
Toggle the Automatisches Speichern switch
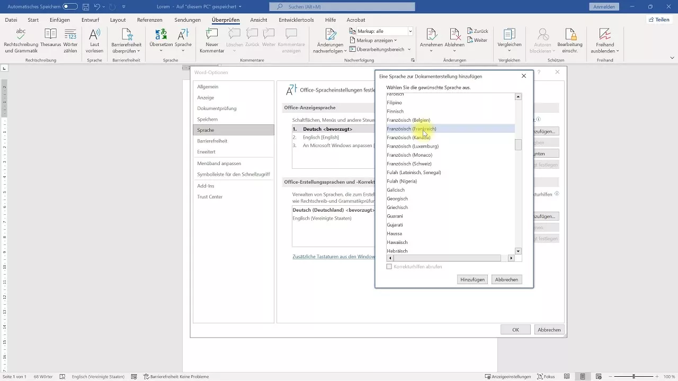[x=69, y=7]
